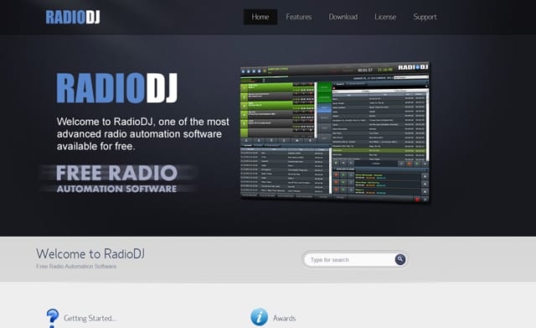Open the Awards section link

coord(284,318)
